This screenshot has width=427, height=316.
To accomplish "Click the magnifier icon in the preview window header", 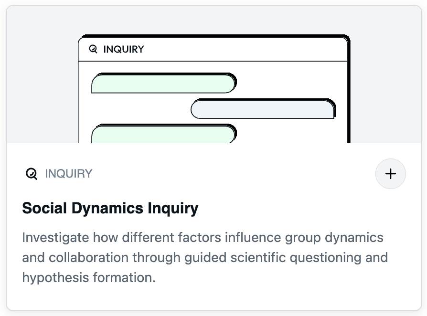I will pyautogui.click(x=93, y=49).
